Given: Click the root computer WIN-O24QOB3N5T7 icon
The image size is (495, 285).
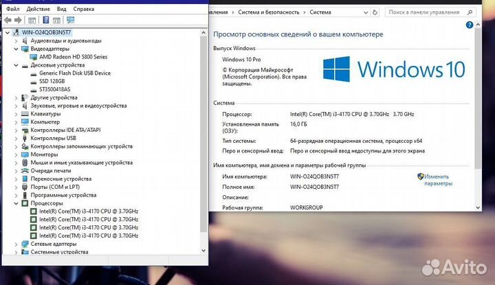Looking at the screenshot, I should coord(16,32).
